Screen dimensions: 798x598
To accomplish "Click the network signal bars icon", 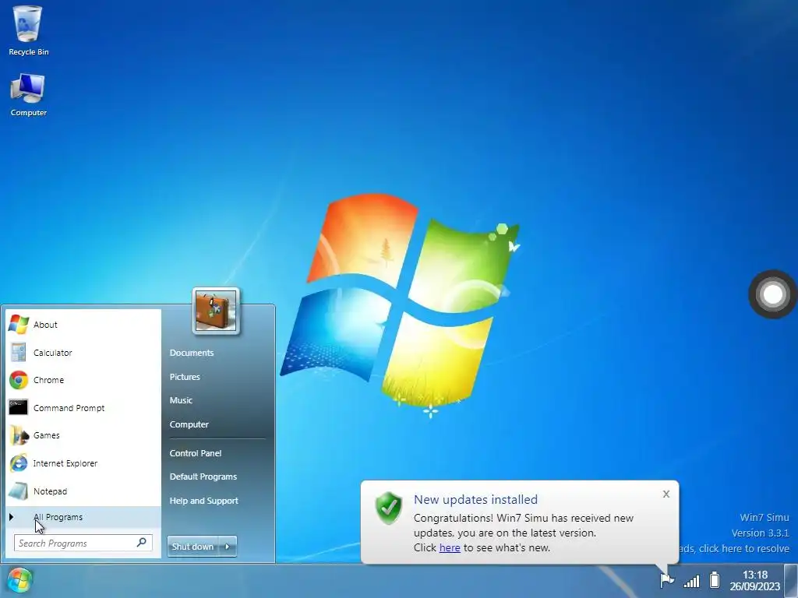I will [x=691, y=580].
